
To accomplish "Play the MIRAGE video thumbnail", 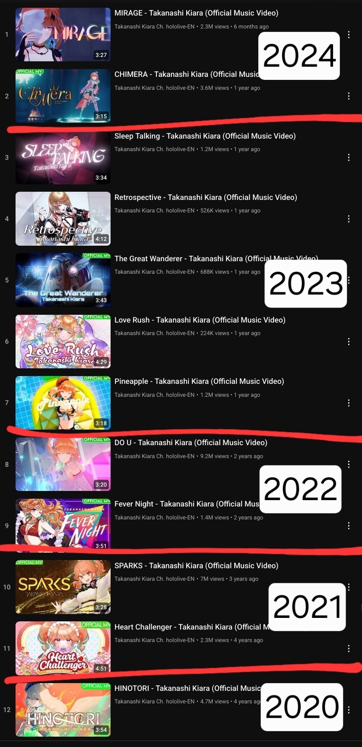I will coord(63,35).
